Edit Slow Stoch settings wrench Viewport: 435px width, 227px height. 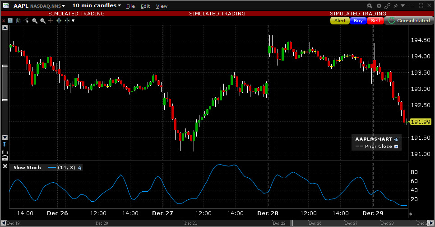click(80, 168)
